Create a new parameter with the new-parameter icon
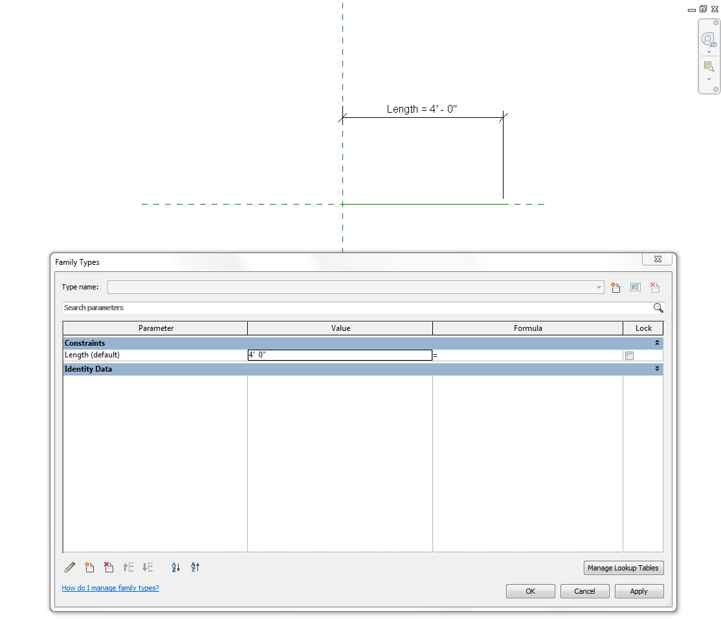The image size is (721, 619). [x=89, y=567]
